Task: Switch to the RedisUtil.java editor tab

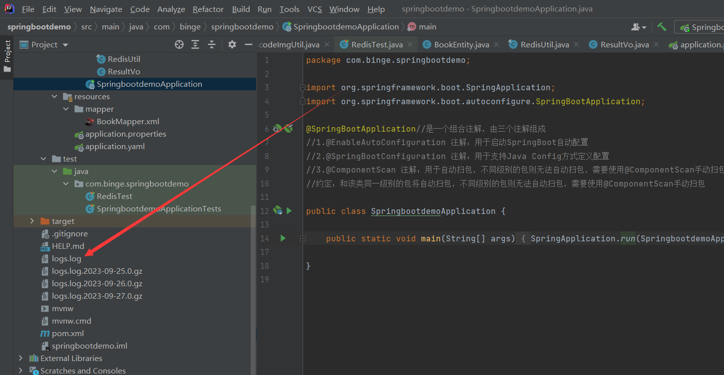Action: pos(544,45)
